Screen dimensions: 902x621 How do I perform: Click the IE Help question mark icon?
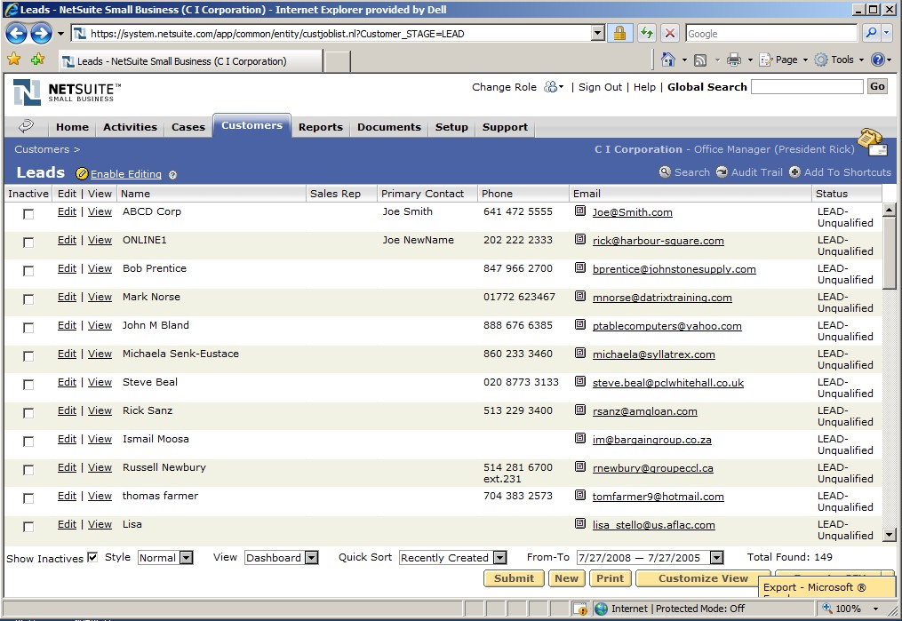(x=877, y=60)
